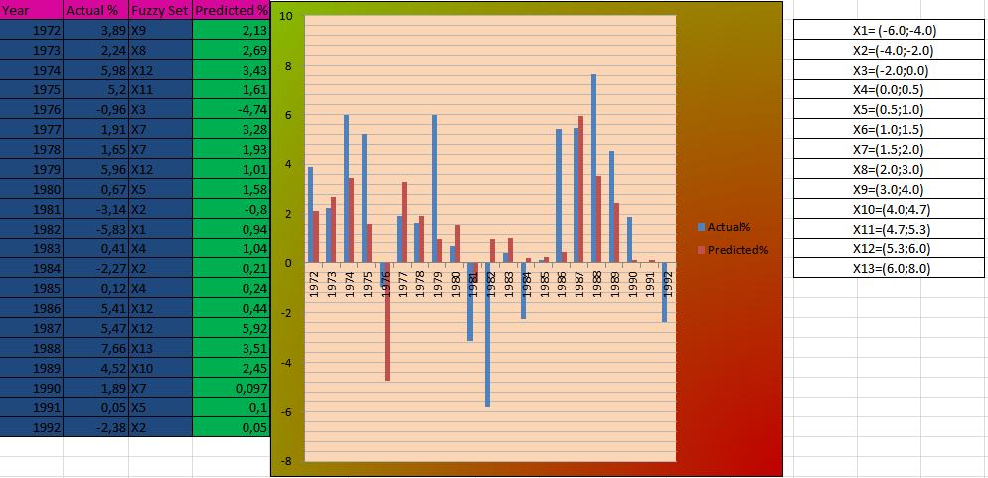
Task: Select the predicted value -4,74 cell
Action: [231, 109]
